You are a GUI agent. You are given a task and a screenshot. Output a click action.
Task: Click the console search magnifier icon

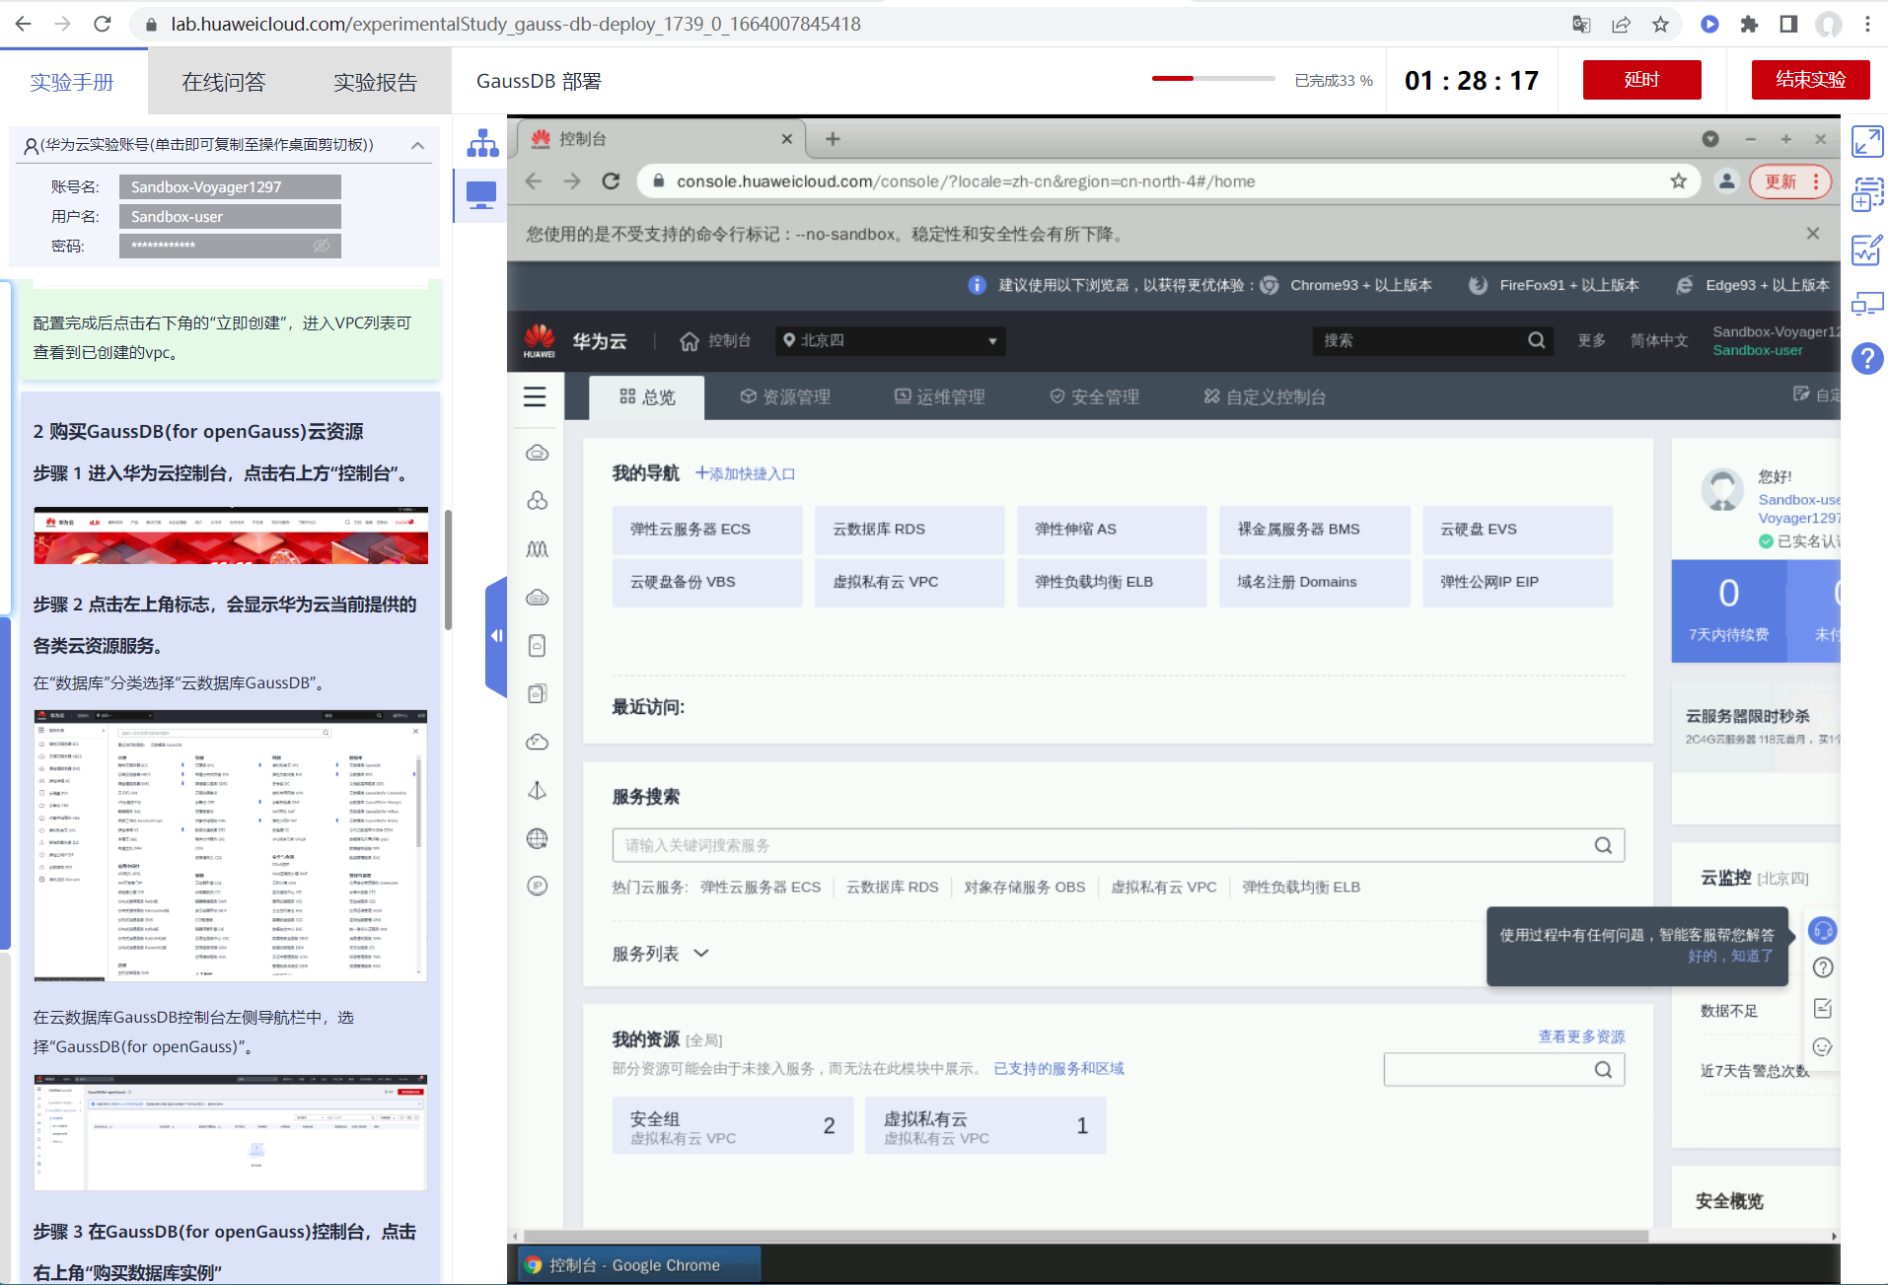[1537, 340]
